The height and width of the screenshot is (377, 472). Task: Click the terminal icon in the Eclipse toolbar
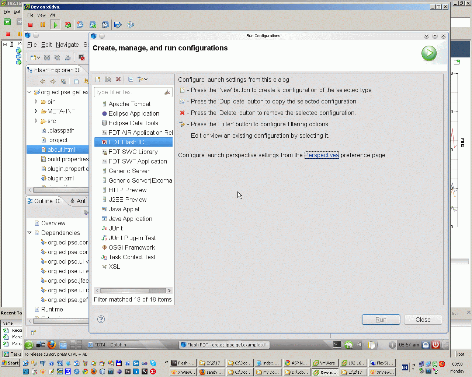[x=81, y=57]
